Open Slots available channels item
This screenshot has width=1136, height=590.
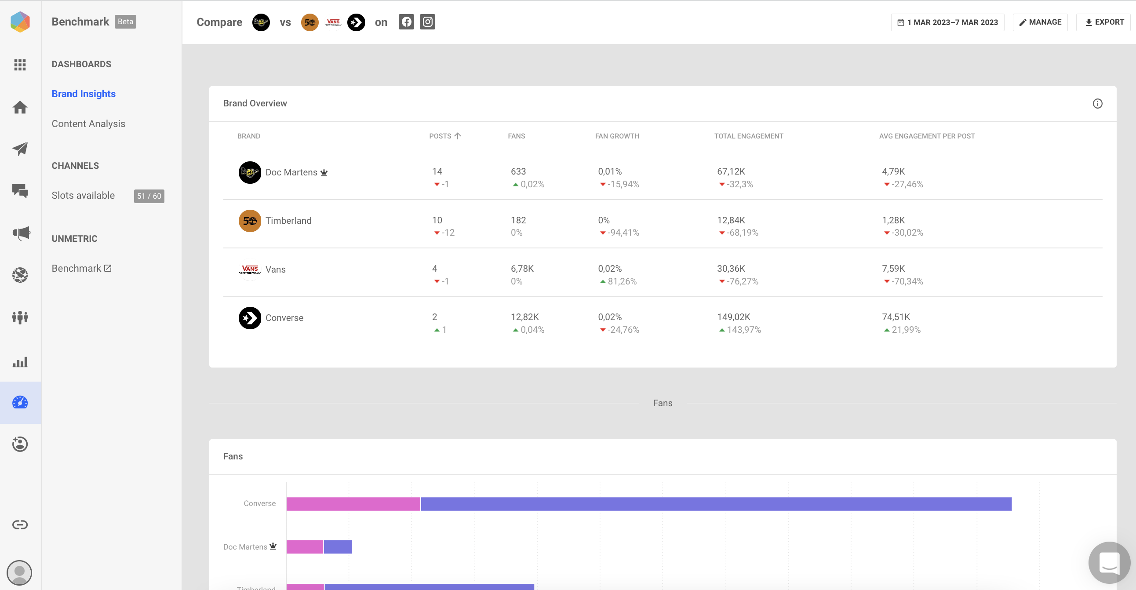pos(84,195)
